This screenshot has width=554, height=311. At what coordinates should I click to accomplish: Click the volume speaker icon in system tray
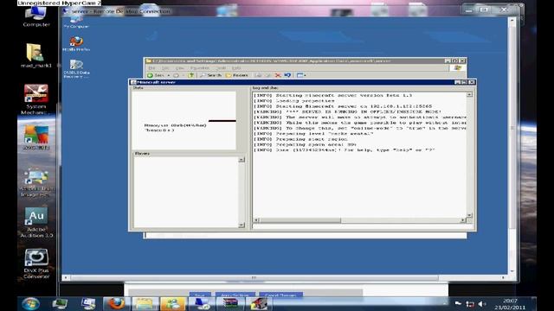[x=481, y=304]
